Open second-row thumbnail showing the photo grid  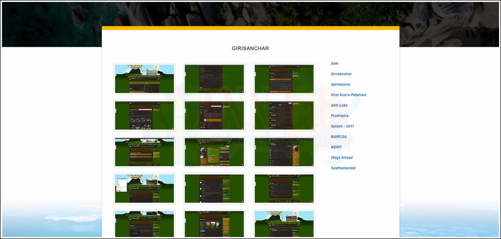(144, 115)
